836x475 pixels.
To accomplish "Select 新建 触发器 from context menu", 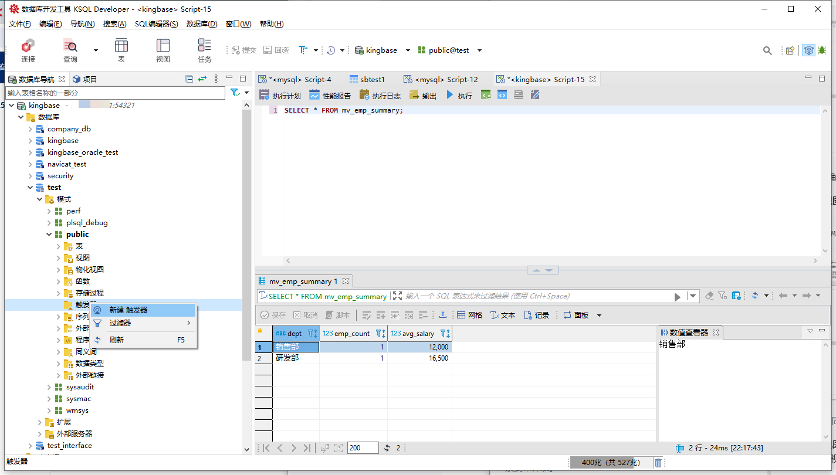I will click(x=128, y=310).
